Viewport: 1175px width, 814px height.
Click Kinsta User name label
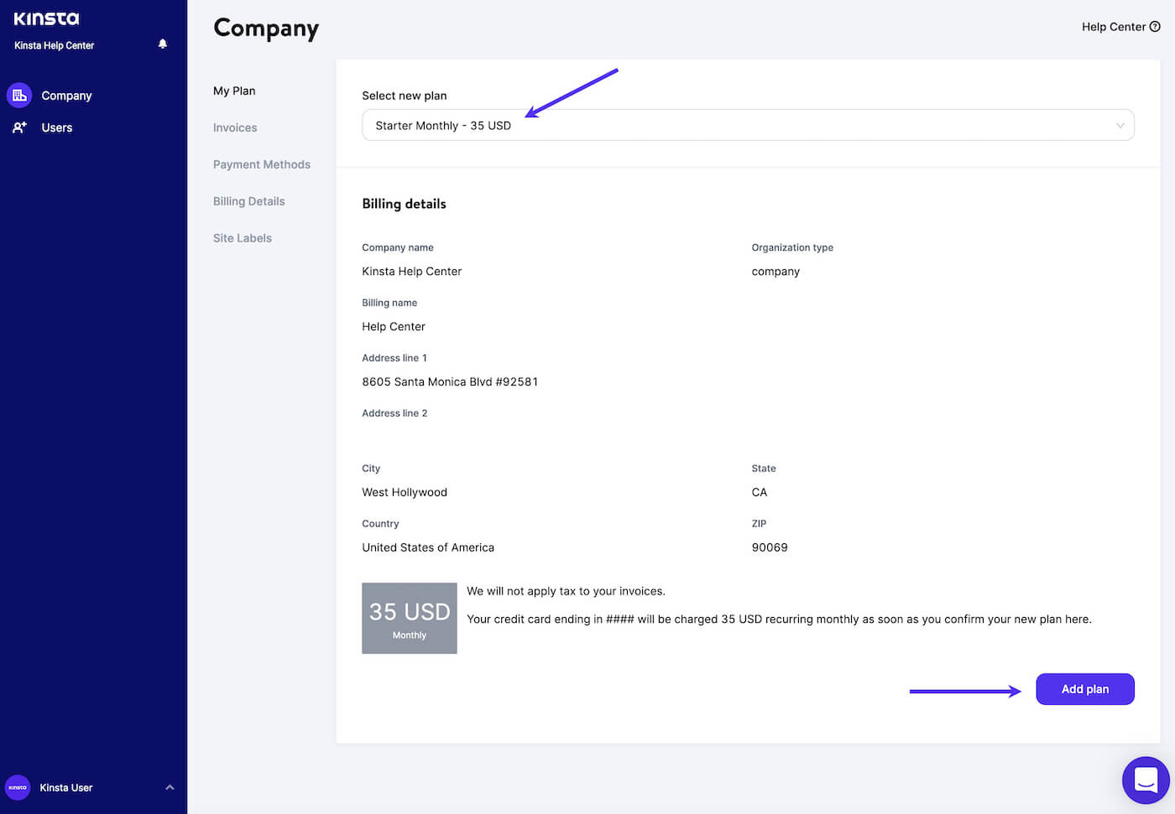pos(66,787)
